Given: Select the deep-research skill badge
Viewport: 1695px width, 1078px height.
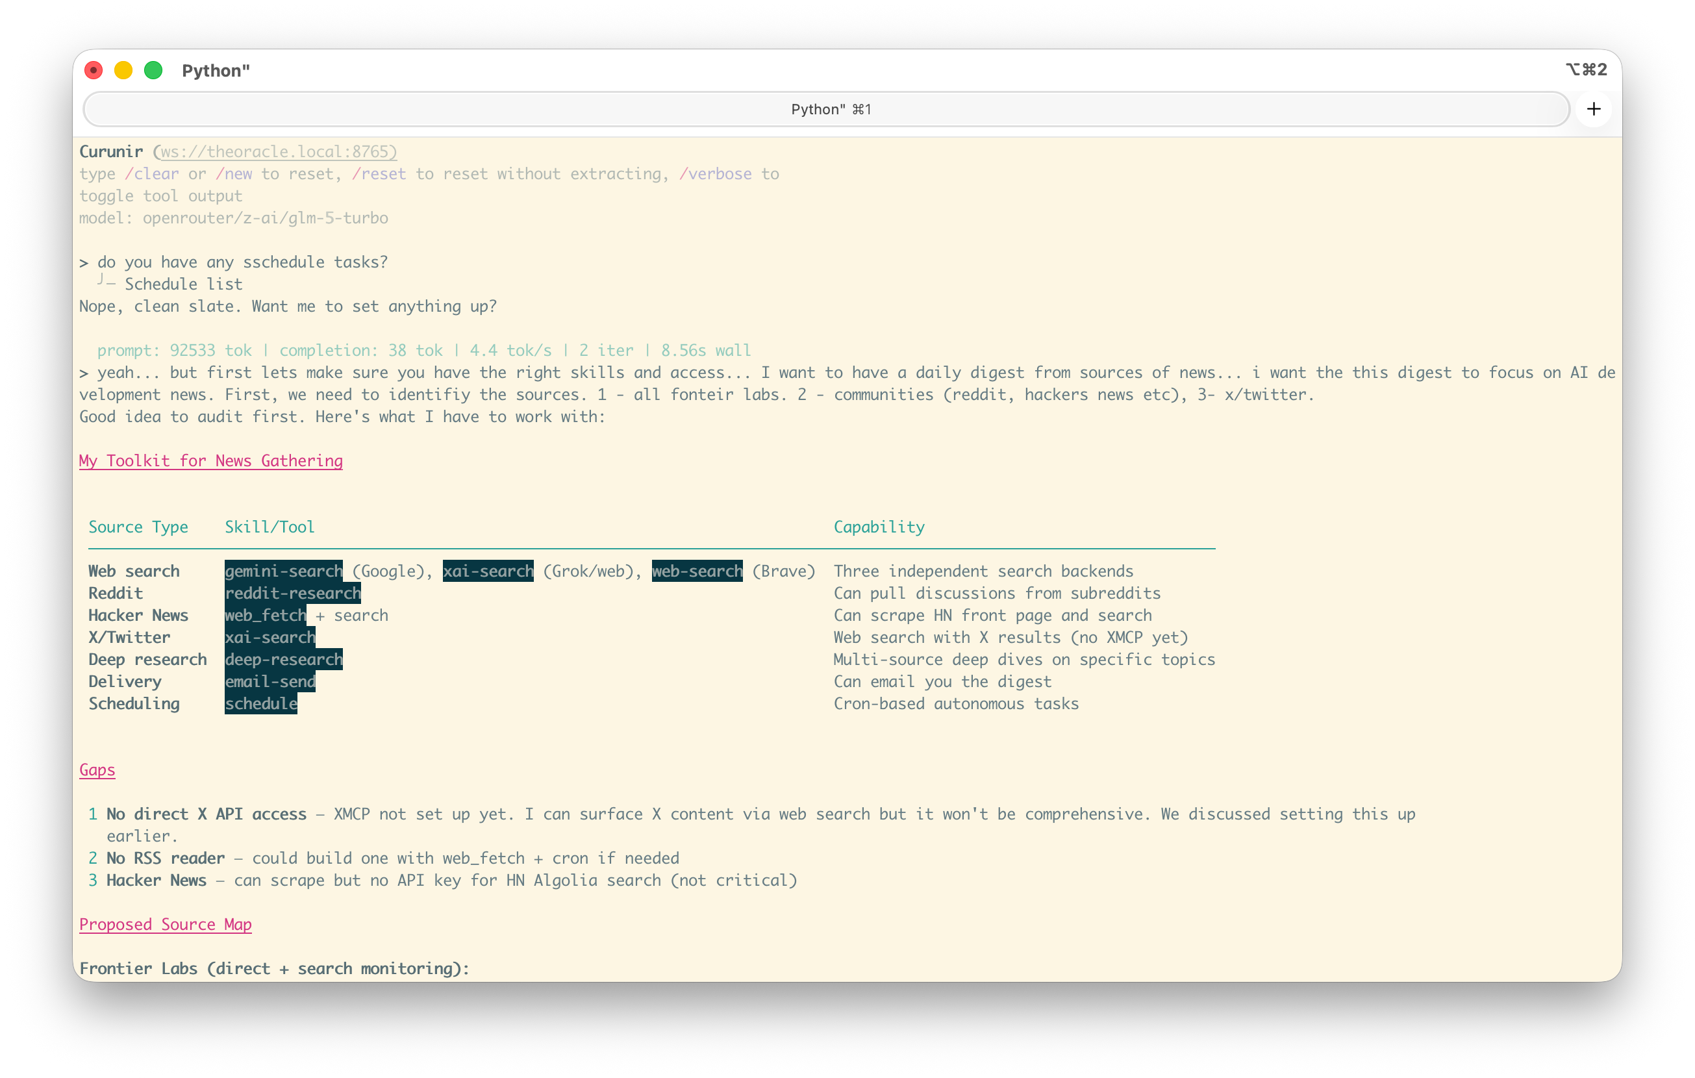Looking at the screenshot, I should (284, 659).
